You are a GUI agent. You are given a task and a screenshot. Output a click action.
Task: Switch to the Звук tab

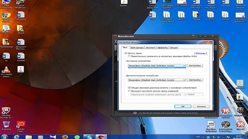[125, 47]
